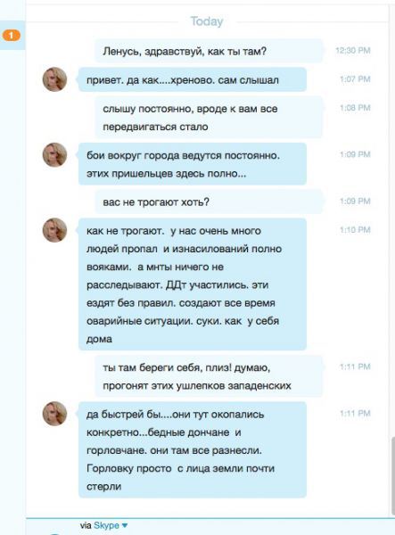Click avatar next to 'бои вокруг города' message

tap(54, 155)
